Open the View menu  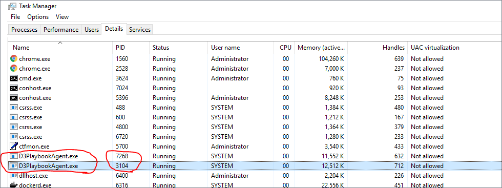62,17
